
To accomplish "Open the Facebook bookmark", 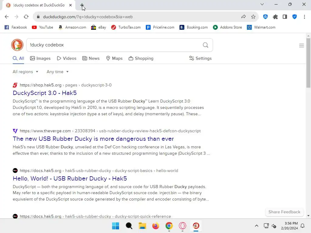I will click(16, 27).
